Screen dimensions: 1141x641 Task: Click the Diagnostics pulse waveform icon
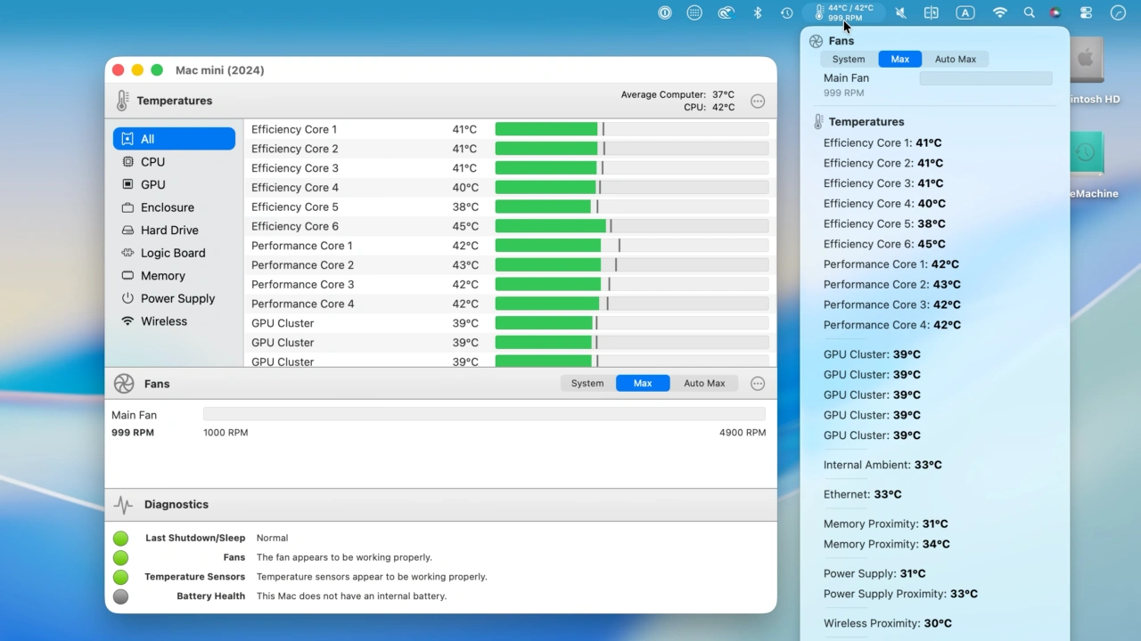pos(124,505)
